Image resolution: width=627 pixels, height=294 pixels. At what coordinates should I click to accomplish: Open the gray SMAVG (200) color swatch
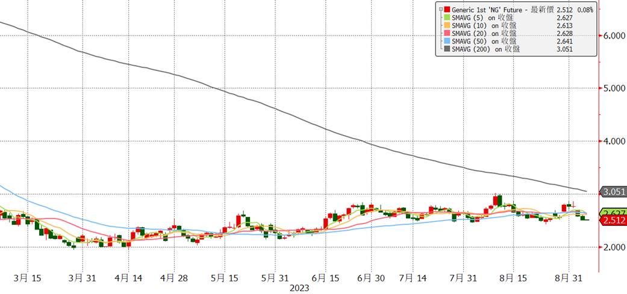click(x=447, y=49)
